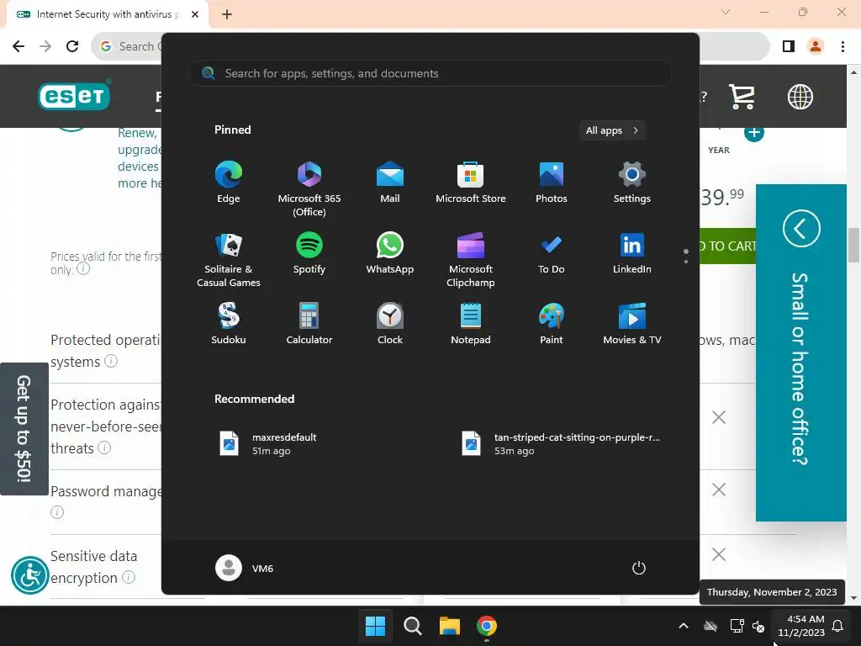Viewport: 861px width, 646px height.
Task: Close the Internet Security Chrome tab
Action: 195,14
